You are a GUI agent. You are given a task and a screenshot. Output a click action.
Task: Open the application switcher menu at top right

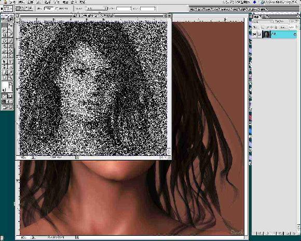pos(279,2)
